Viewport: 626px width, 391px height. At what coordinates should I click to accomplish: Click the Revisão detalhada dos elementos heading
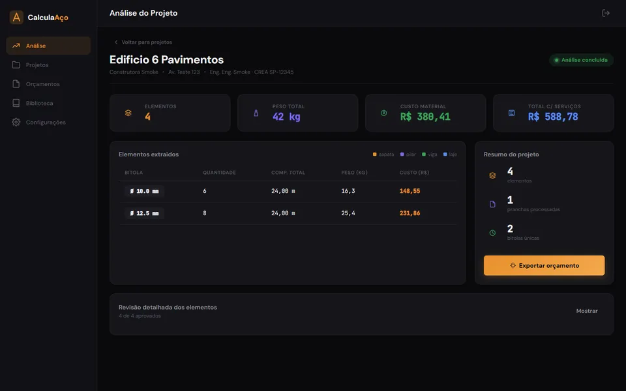(x=168, y=307)
